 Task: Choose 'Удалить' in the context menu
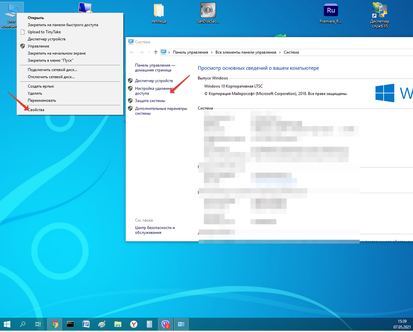70,93
